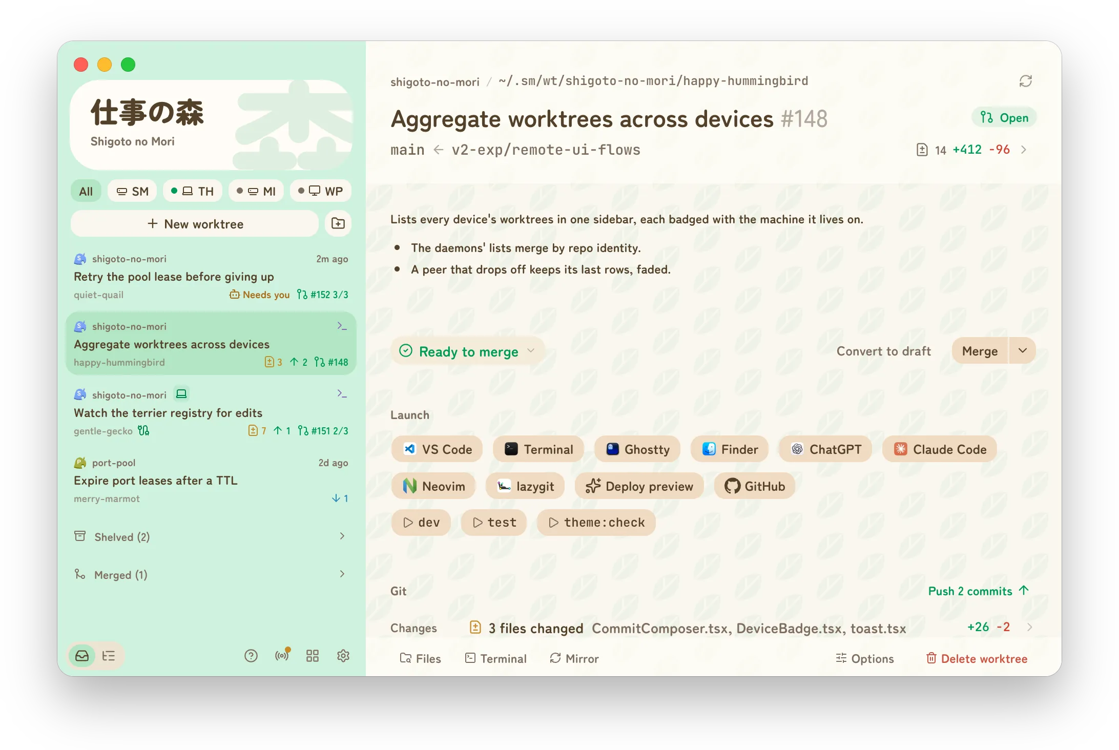Expand the 3 files changed row
This screenshot has height=750, width=1119.
pyautogui.click(x=712, y=628)
